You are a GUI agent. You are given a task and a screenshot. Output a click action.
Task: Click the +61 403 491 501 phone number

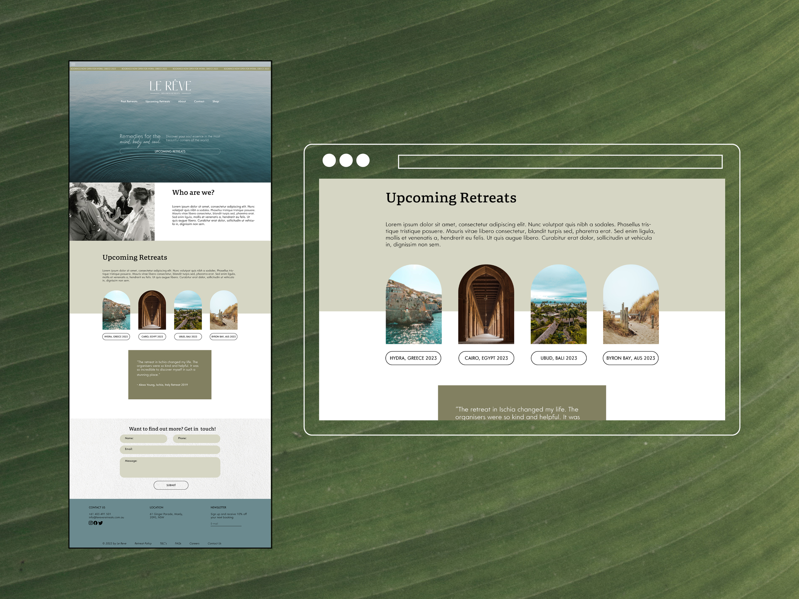click(x=100, y=514)
